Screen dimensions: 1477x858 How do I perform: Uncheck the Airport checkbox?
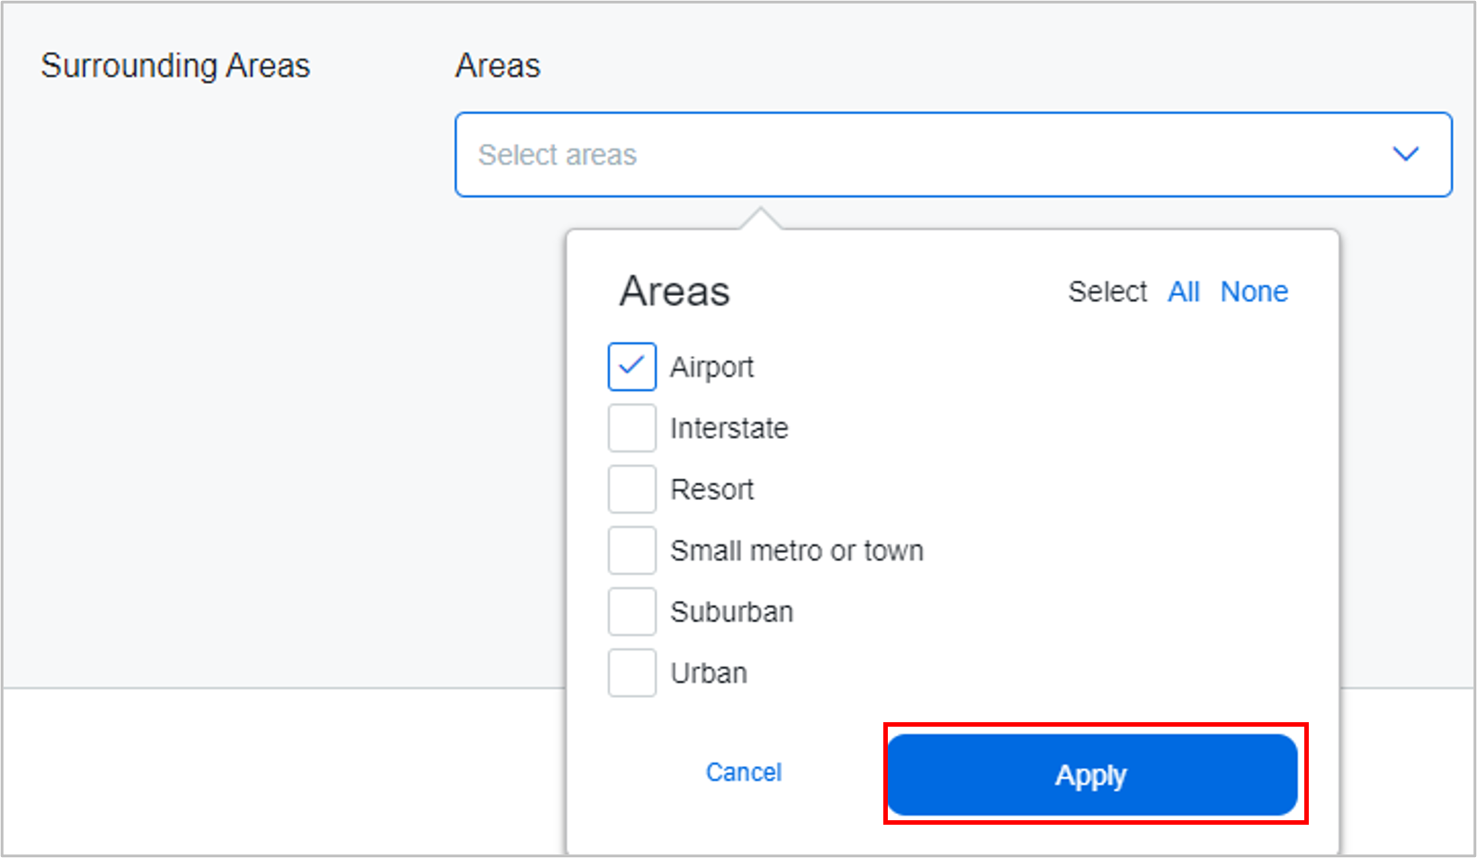point(631,367)
